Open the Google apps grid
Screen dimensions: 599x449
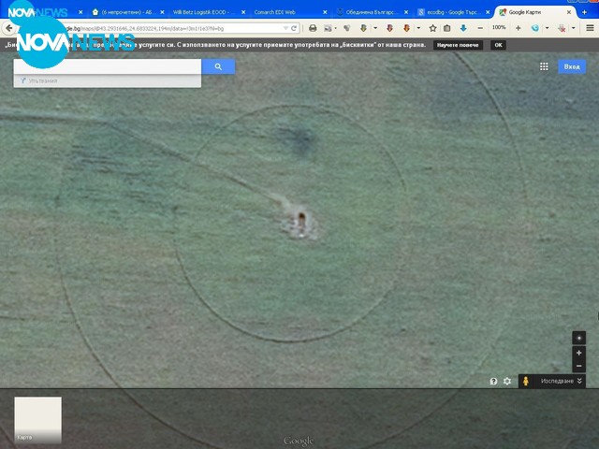(x=544, y=66)
